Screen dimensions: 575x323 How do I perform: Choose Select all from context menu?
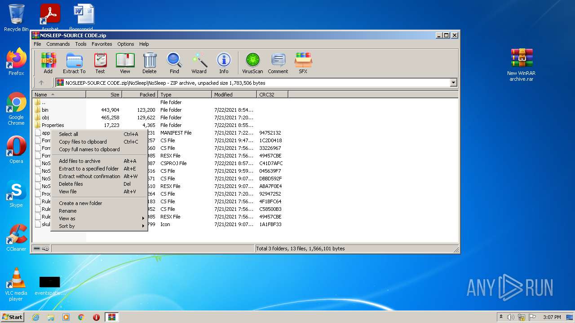[x=99, y=134]
